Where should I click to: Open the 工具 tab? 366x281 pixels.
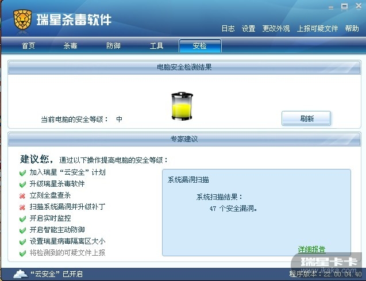click(x=156, y=46)
